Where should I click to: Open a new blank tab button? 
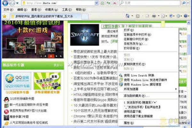pos(85,16)
